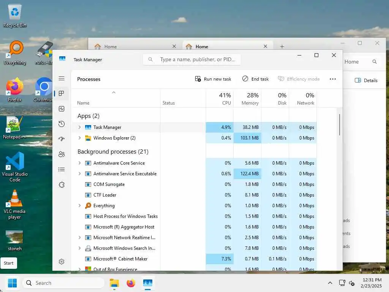389x292 pixels.
Task: Select Microsoft (R) Aggregator Host row
Action: (194, 227)
